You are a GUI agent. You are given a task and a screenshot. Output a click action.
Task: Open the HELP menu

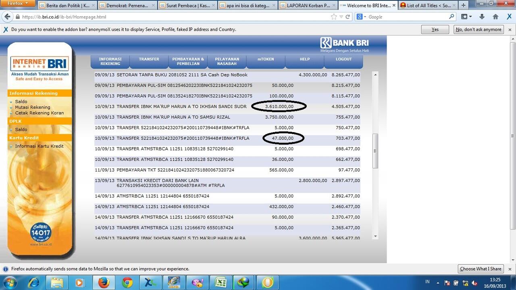tap(305, 61)
